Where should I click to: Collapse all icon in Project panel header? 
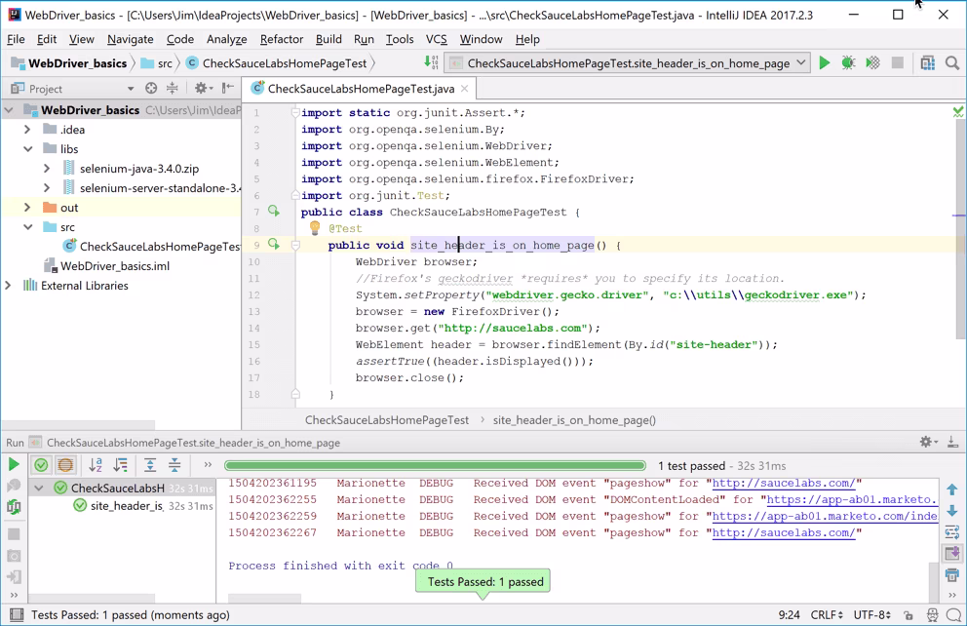point(173,88)
